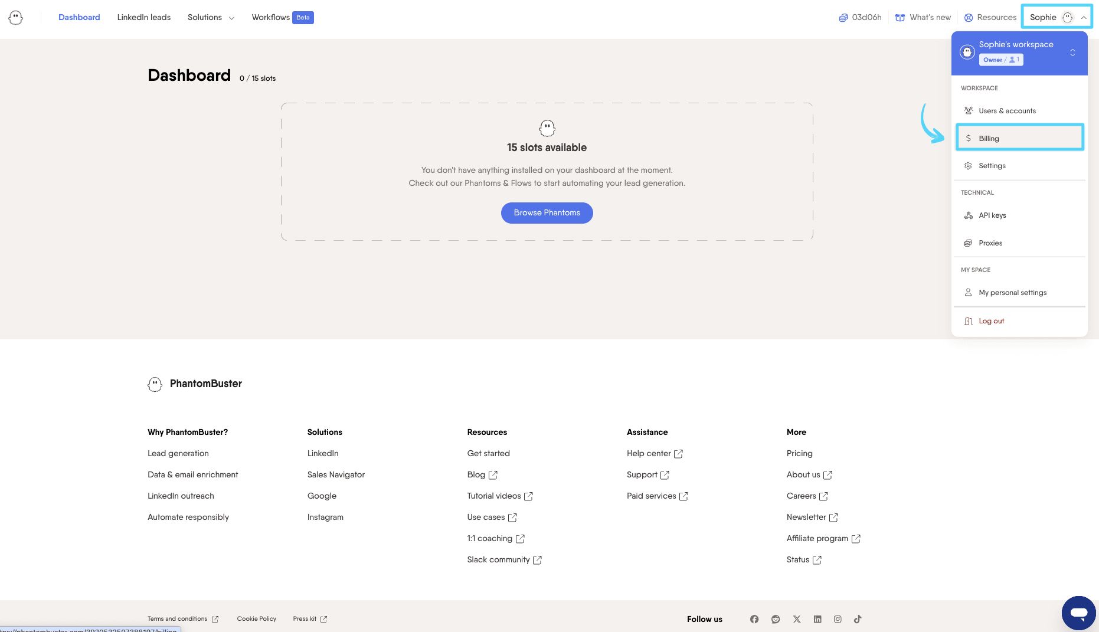This screenshot has height=632, width=1099.
Task: Open the Proxies menu entry
Action: point(1019,243)
